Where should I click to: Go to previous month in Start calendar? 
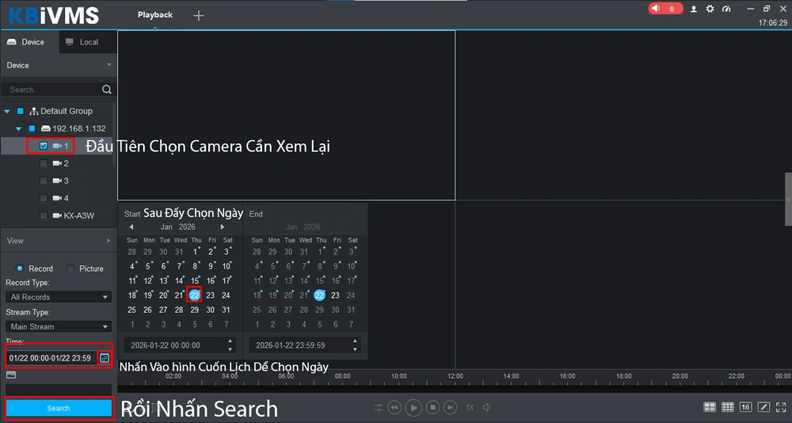point(131,227)
